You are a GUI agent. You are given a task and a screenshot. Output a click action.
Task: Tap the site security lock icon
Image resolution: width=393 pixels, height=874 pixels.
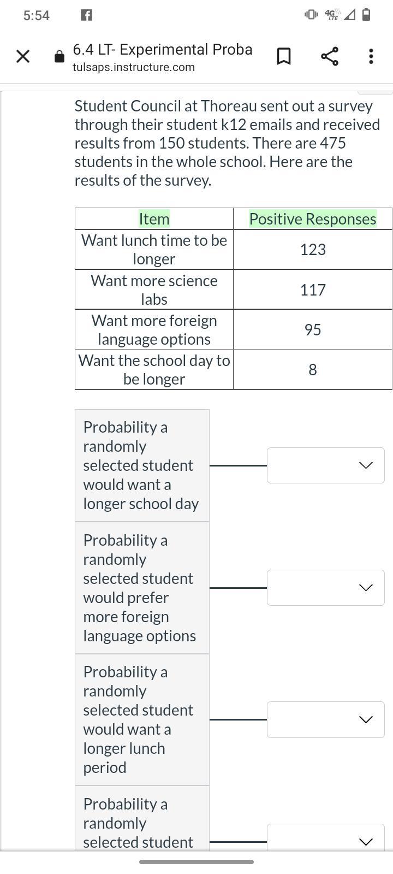coord(59,57)
